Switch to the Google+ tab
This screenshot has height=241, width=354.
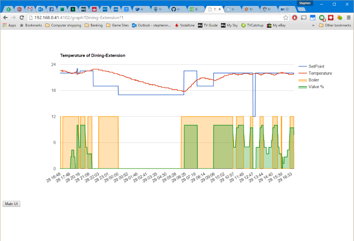point(19,9)
